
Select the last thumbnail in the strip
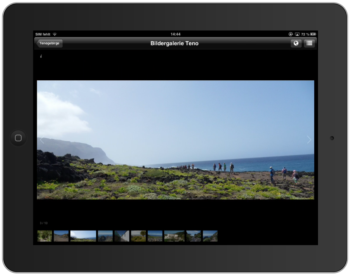(x=210, y=236)
